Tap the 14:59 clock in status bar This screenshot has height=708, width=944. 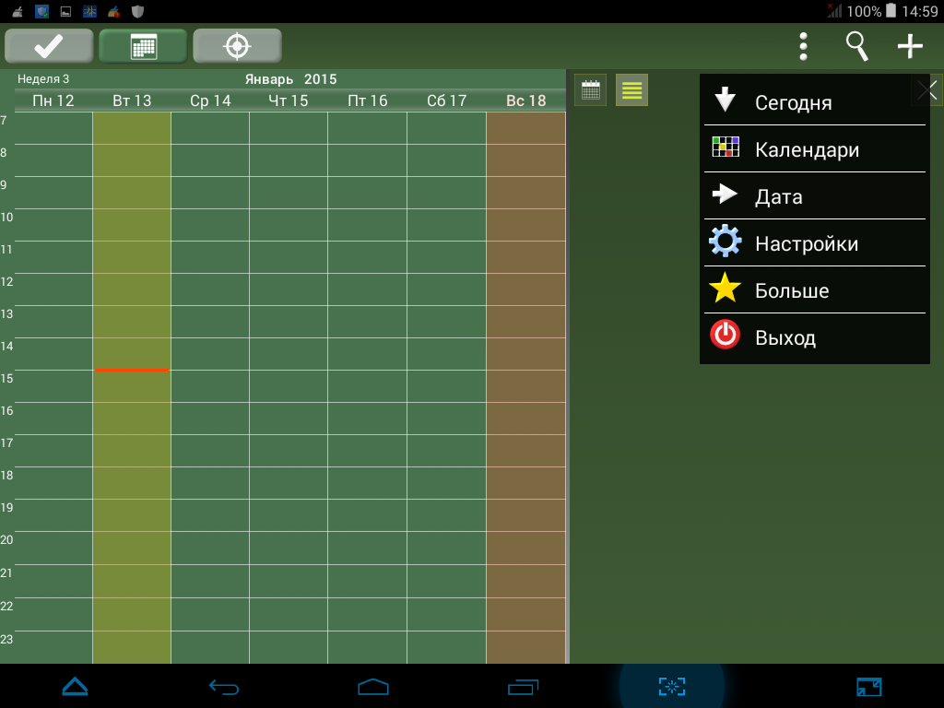click(x=920, y=11)
